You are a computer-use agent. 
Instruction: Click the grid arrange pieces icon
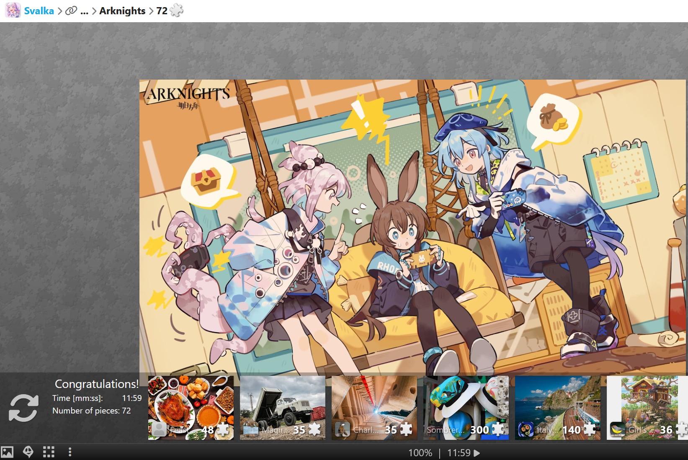(49, 452)
